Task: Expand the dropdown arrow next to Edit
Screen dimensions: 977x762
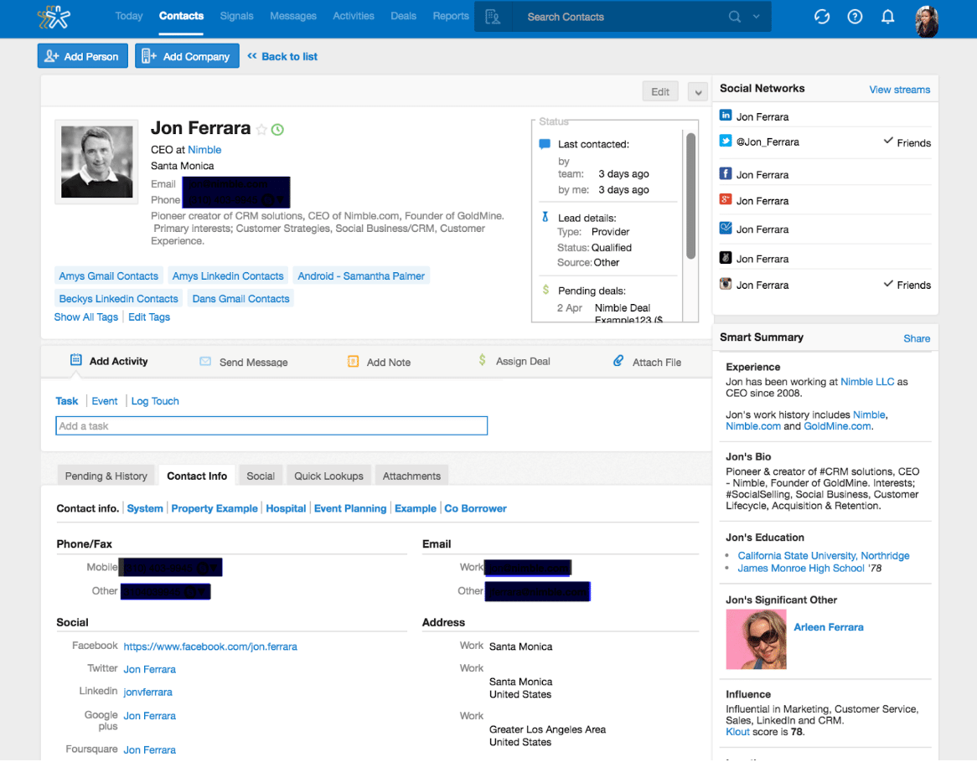Action: coord(697,92)
